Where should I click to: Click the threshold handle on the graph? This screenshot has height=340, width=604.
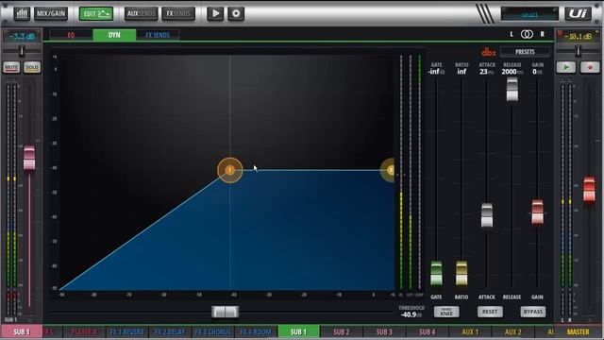[x=230, y=170]
